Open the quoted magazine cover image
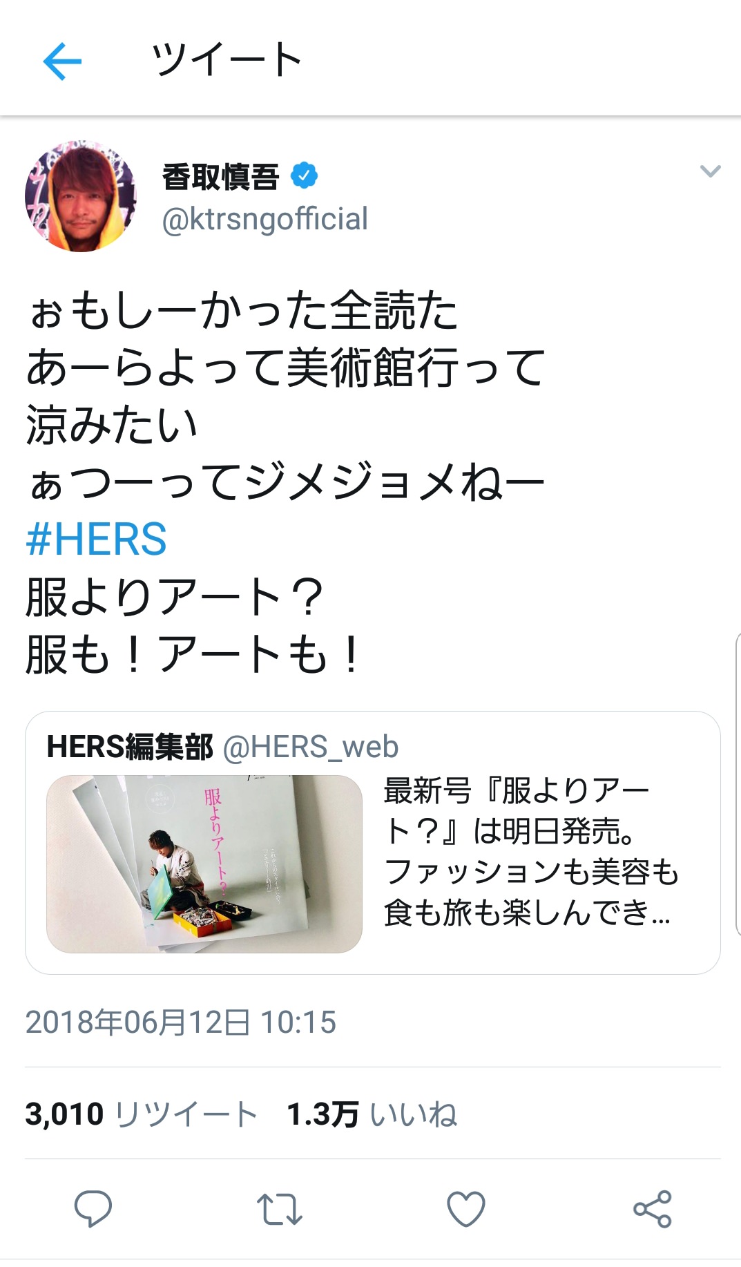This screenshot has width=741, height=1267. (204, 864)
